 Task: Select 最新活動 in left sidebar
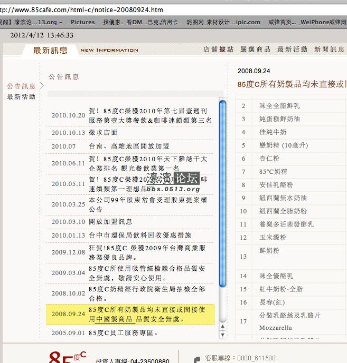[x=21, y=97]
